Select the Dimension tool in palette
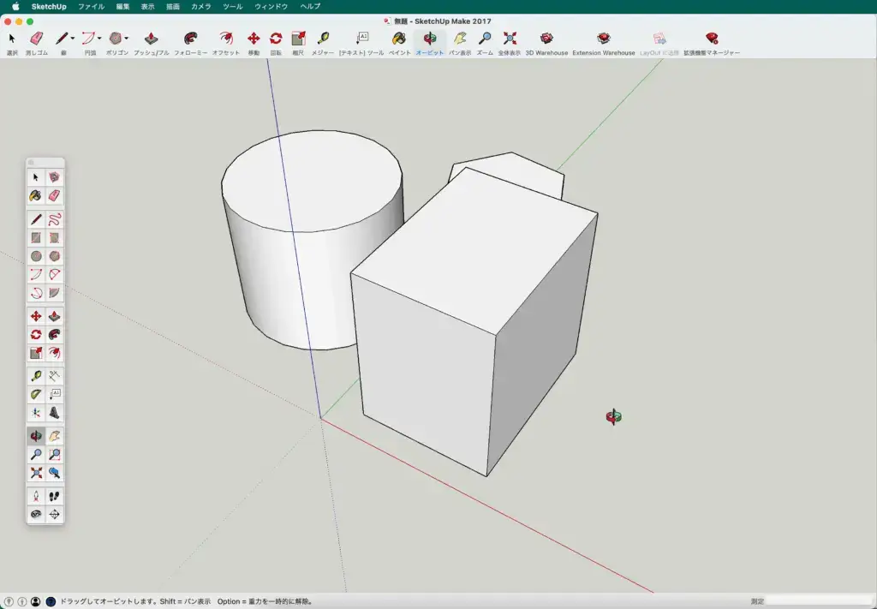 (54, 376)
